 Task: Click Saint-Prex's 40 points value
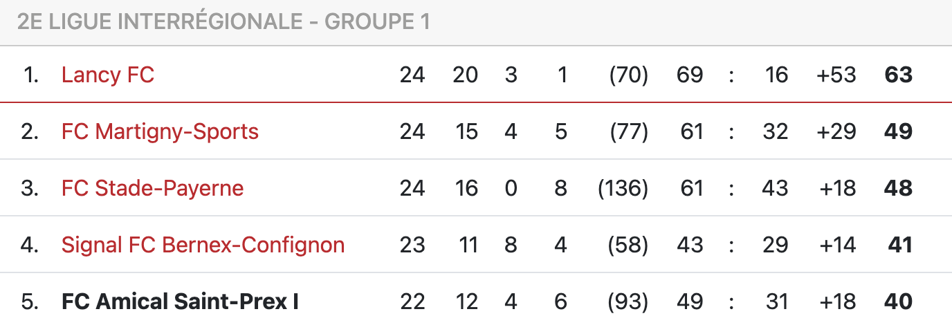pyautogui.click(x=899, y=301)
